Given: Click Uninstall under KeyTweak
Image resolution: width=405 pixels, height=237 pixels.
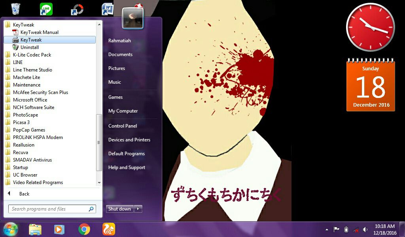Looking at the screenshot, I should (x=29, y=47).
